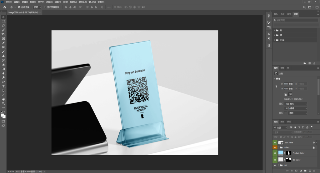Viewport: 320px width, 173px height.
Task: Open the 图像(I) menu
Action: pyautogui.click(x=25, y=2)
